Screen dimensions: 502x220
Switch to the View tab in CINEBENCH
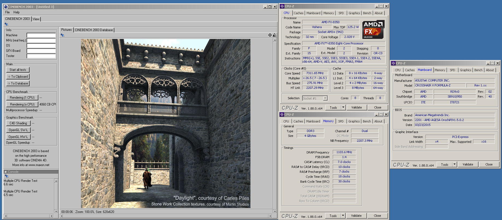[x=36, y=19]
